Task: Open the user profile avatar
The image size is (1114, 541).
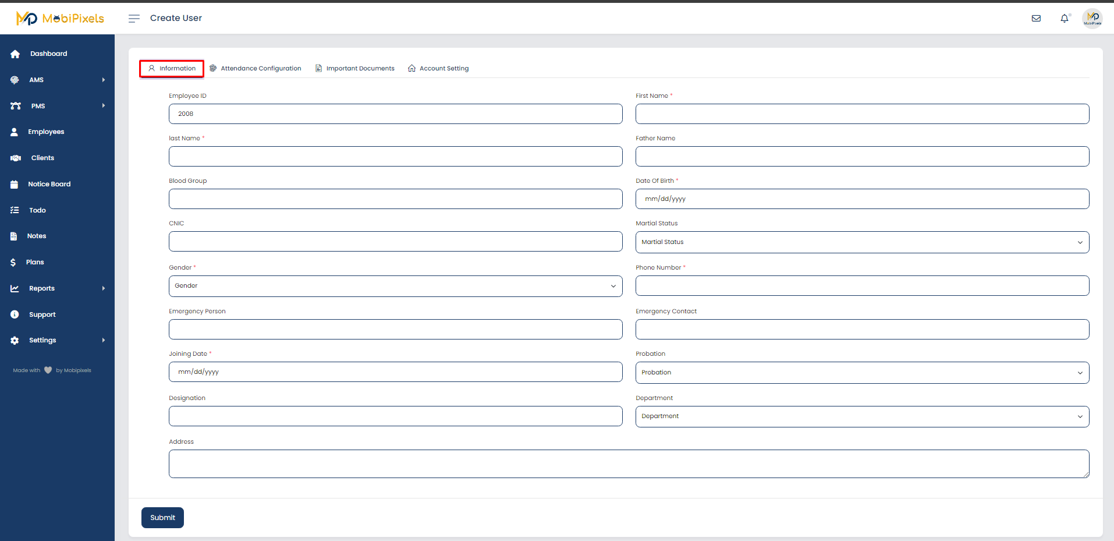Action: tap(1092, 18)
